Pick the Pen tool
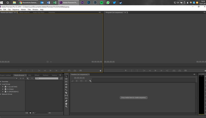Screen dimensions: 206x118 point(66,101)
